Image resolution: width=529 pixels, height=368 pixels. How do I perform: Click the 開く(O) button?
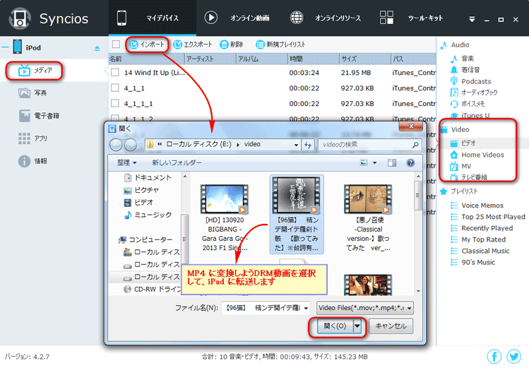point(335,326)
